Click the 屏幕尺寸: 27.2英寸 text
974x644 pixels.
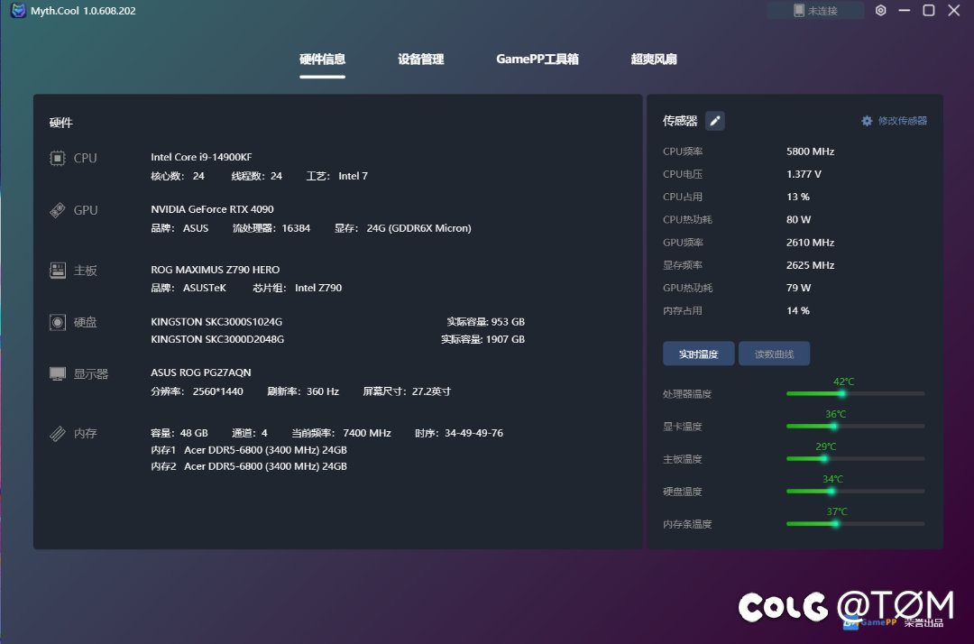coord(407,391)
